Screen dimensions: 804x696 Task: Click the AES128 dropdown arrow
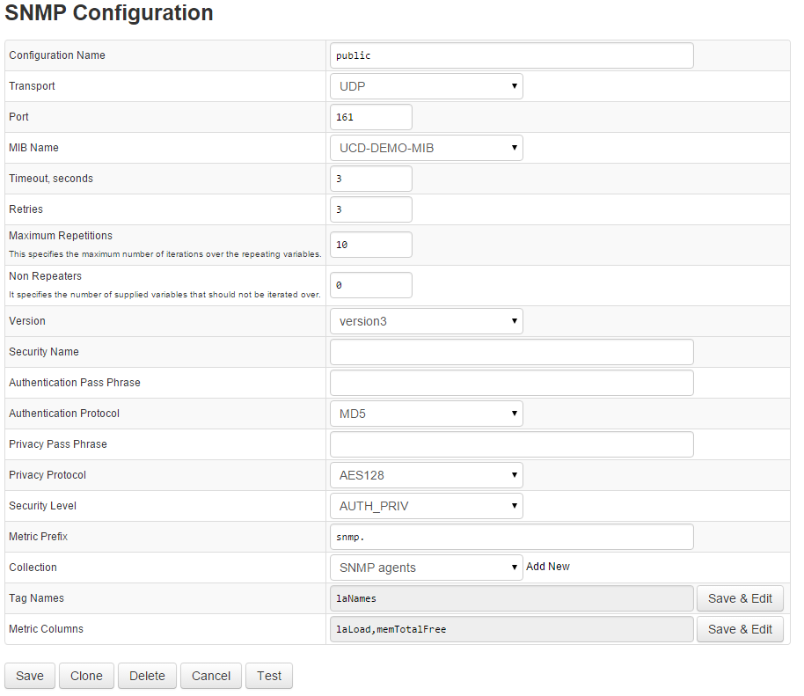click(x=515, y=474)
